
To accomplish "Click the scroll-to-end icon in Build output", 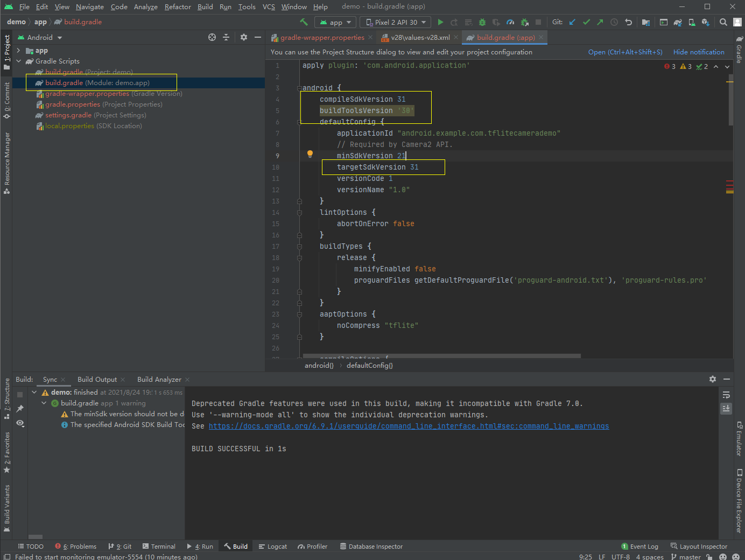I will coord(726,409).
